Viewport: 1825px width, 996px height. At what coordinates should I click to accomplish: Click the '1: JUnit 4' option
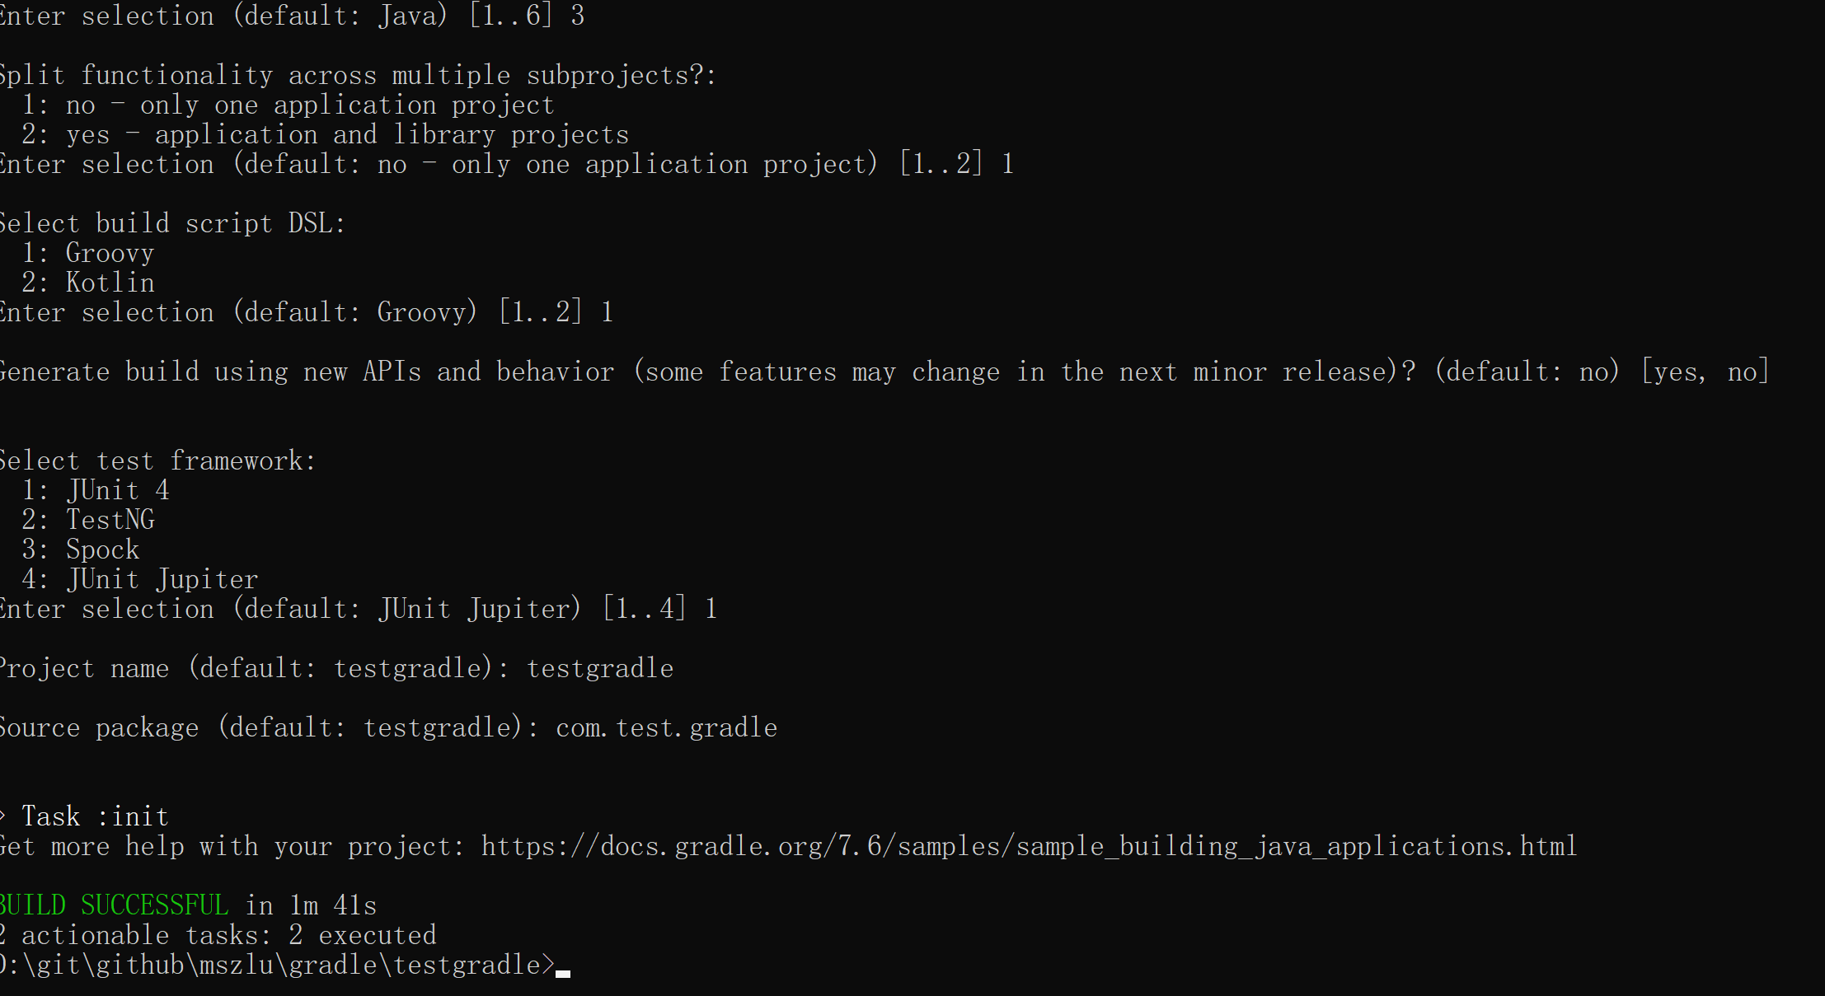[96, 490]
